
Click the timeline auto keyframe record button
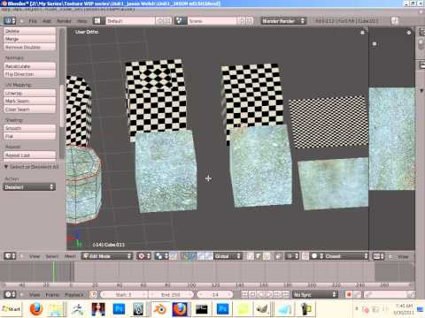coord(349,294)
